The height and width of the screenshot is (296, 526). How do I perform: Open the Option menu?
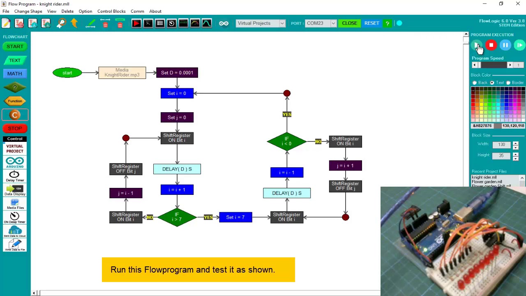point(85,11)
